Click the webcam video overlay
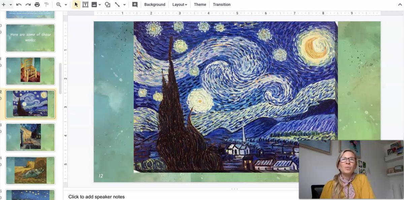 pos(351,169)
